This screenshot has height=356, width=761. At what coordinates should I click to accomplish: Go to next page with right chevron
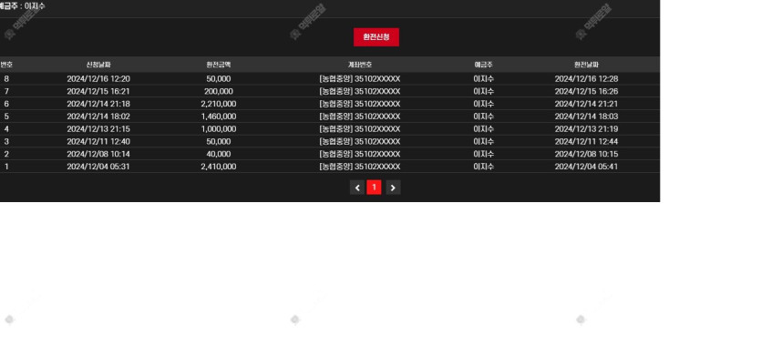(393, 188)
